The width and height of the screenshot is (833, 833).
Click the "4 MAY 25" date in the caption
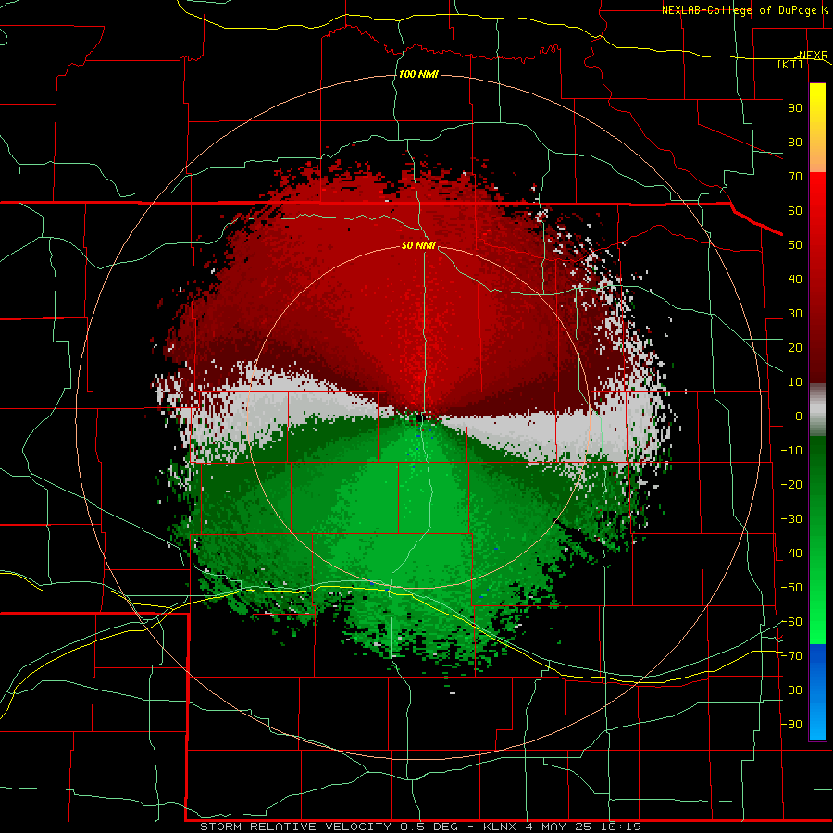pos(558,827)
